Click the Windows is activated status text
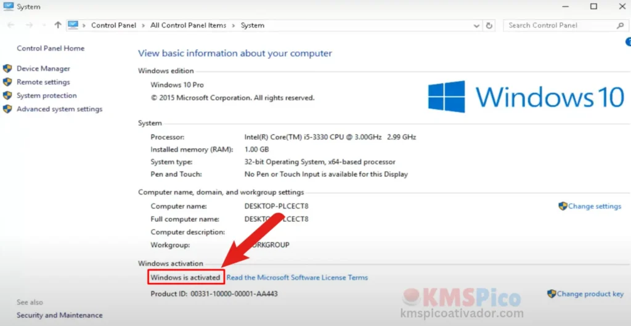 pos(185,277)
